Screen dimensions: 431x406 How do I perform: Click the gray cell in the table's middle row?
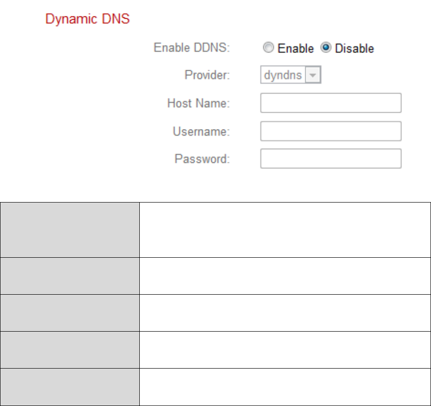coord(70,312)
